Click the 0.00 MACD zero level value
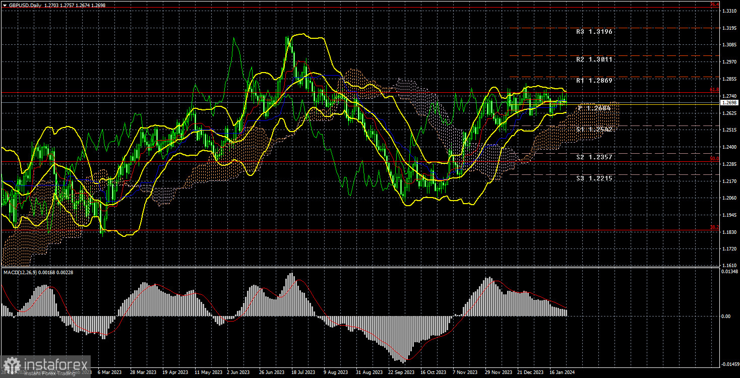This screenshot has width=740, height=378. click(725, 317)
